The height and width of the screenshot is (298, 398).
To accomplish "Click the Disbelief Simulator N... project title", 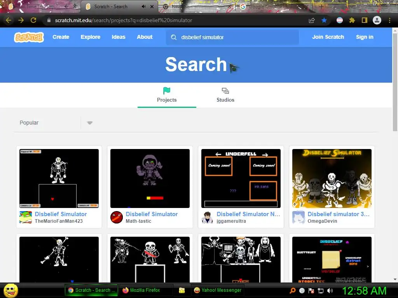I will click(248, 214).
